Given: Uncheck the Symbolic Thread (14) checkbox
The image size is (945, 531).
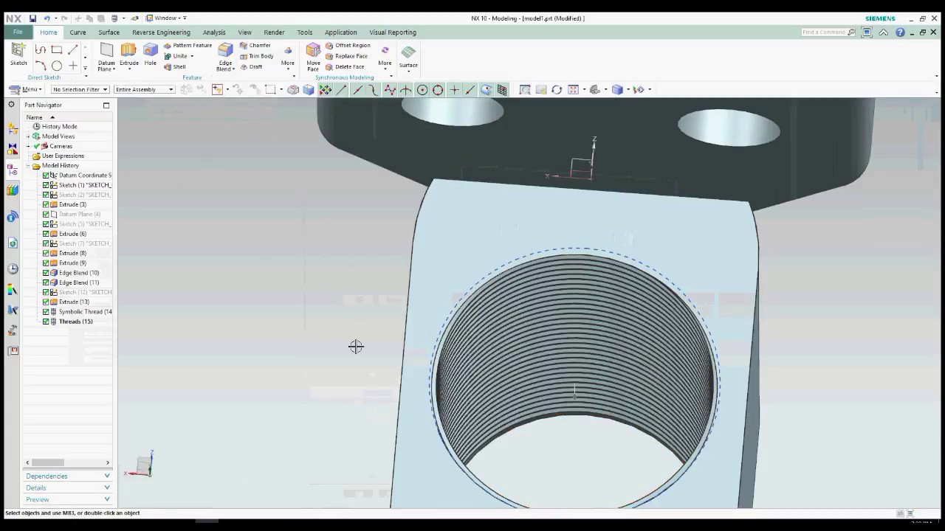Looking at the screenshot, I should tap(46, 312).
